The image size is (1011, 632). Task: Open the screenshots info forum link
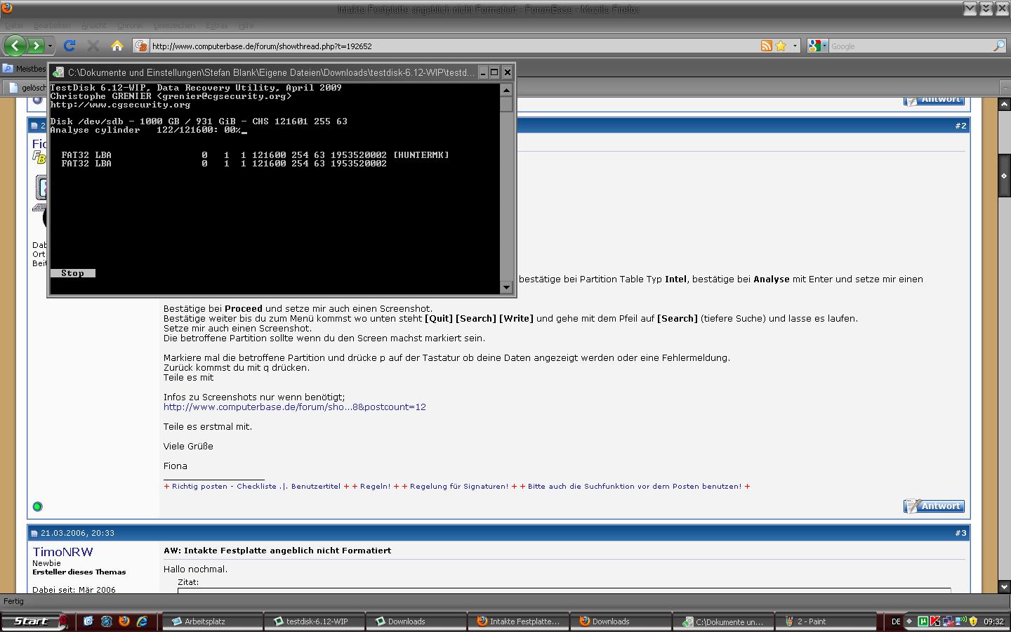(295, 407)
